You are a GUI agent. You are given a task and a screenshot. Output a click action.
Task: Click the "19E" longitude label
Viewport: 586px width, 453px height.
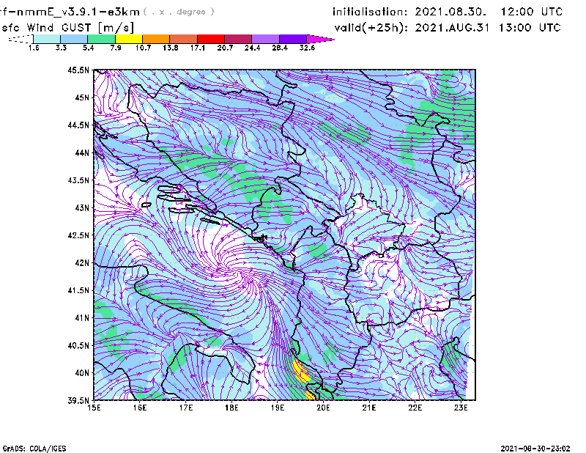pyautogui.click(x=278, y=408)
